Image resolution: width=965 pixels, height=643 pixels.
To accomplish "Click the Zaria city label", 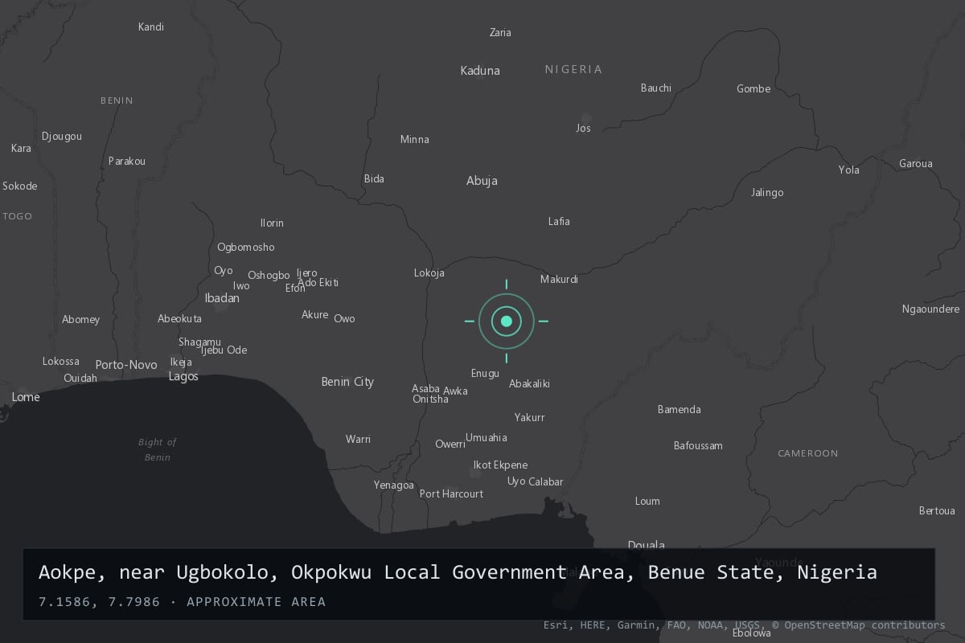I will (500, 33).
